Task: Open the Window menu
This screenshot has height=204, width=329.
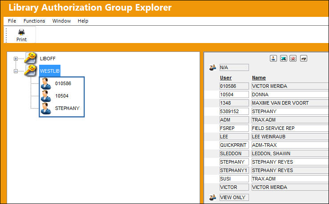Action: click(61, 21)
